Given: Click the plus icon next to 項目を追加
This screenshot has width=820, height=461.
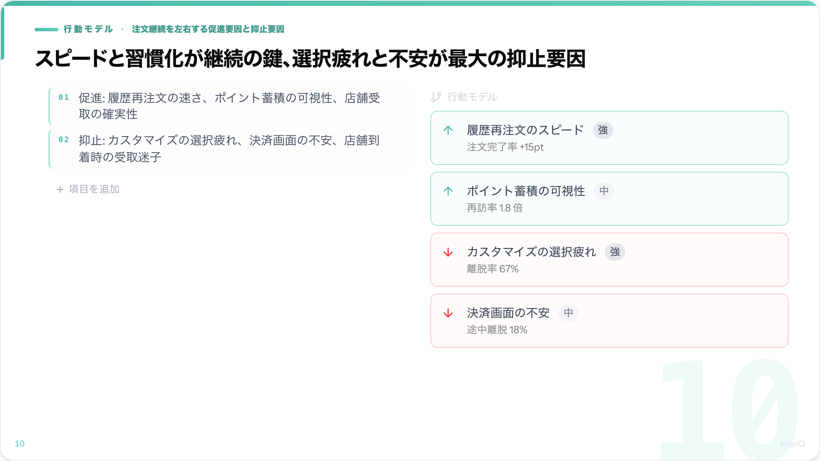Looking at the screenshot, I should (60, 189).
